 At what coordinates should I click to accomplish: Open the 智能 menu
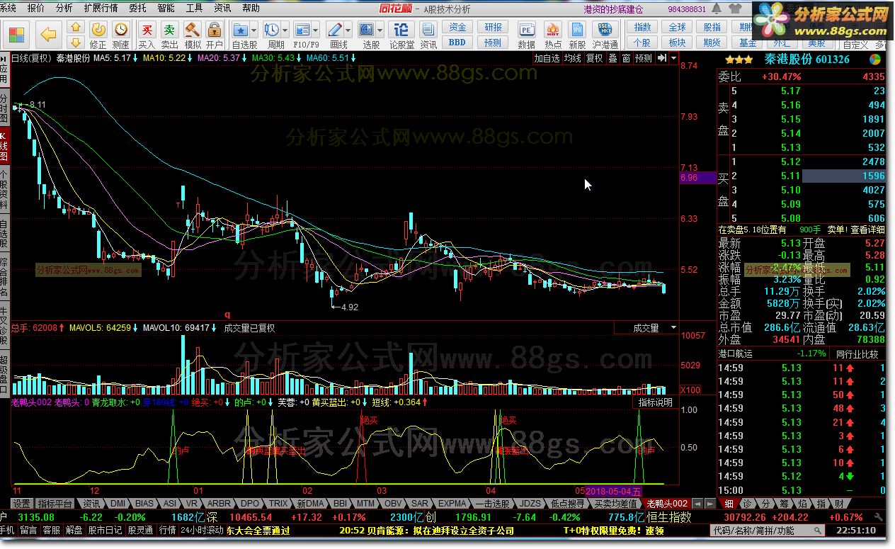point(166,8)
